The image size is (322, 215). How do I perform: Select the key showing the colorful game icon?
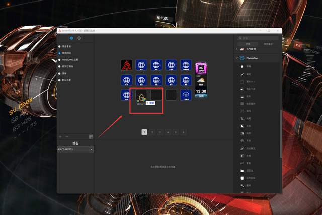click(x=141, y=96)
